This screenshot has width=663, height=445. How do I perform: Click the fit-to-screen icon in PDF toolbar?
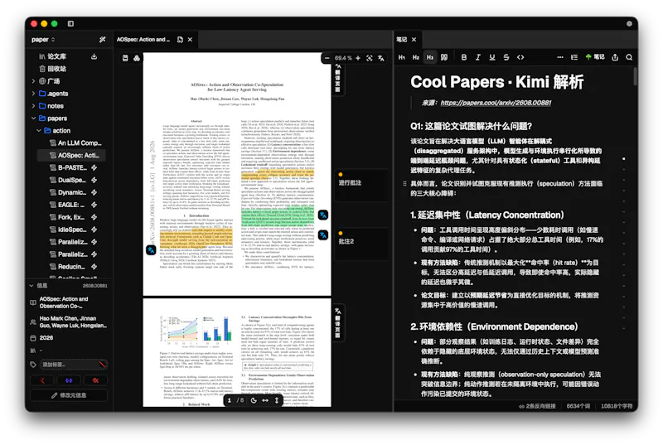[370, 58]
